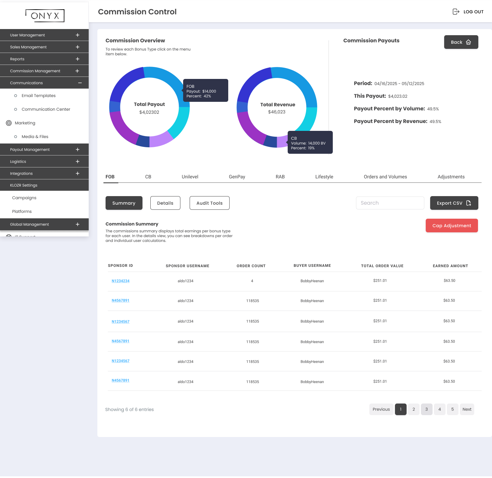Open sponsor ID N1234234 link
Viewport: 492px width, 478px height.
coord(120,281)
